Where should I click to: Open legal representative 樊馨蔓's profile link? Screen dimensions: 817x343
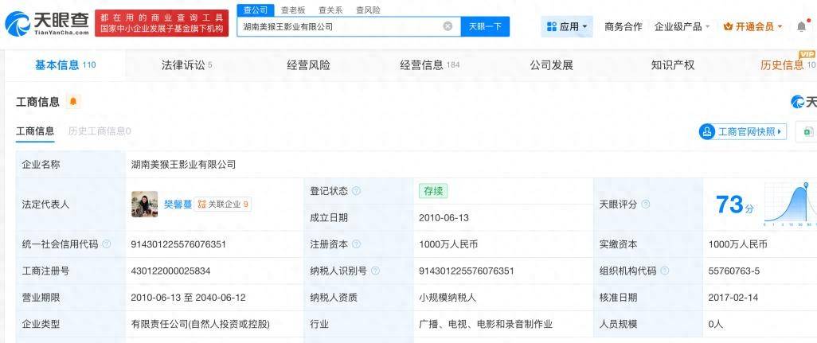[178, 205]
